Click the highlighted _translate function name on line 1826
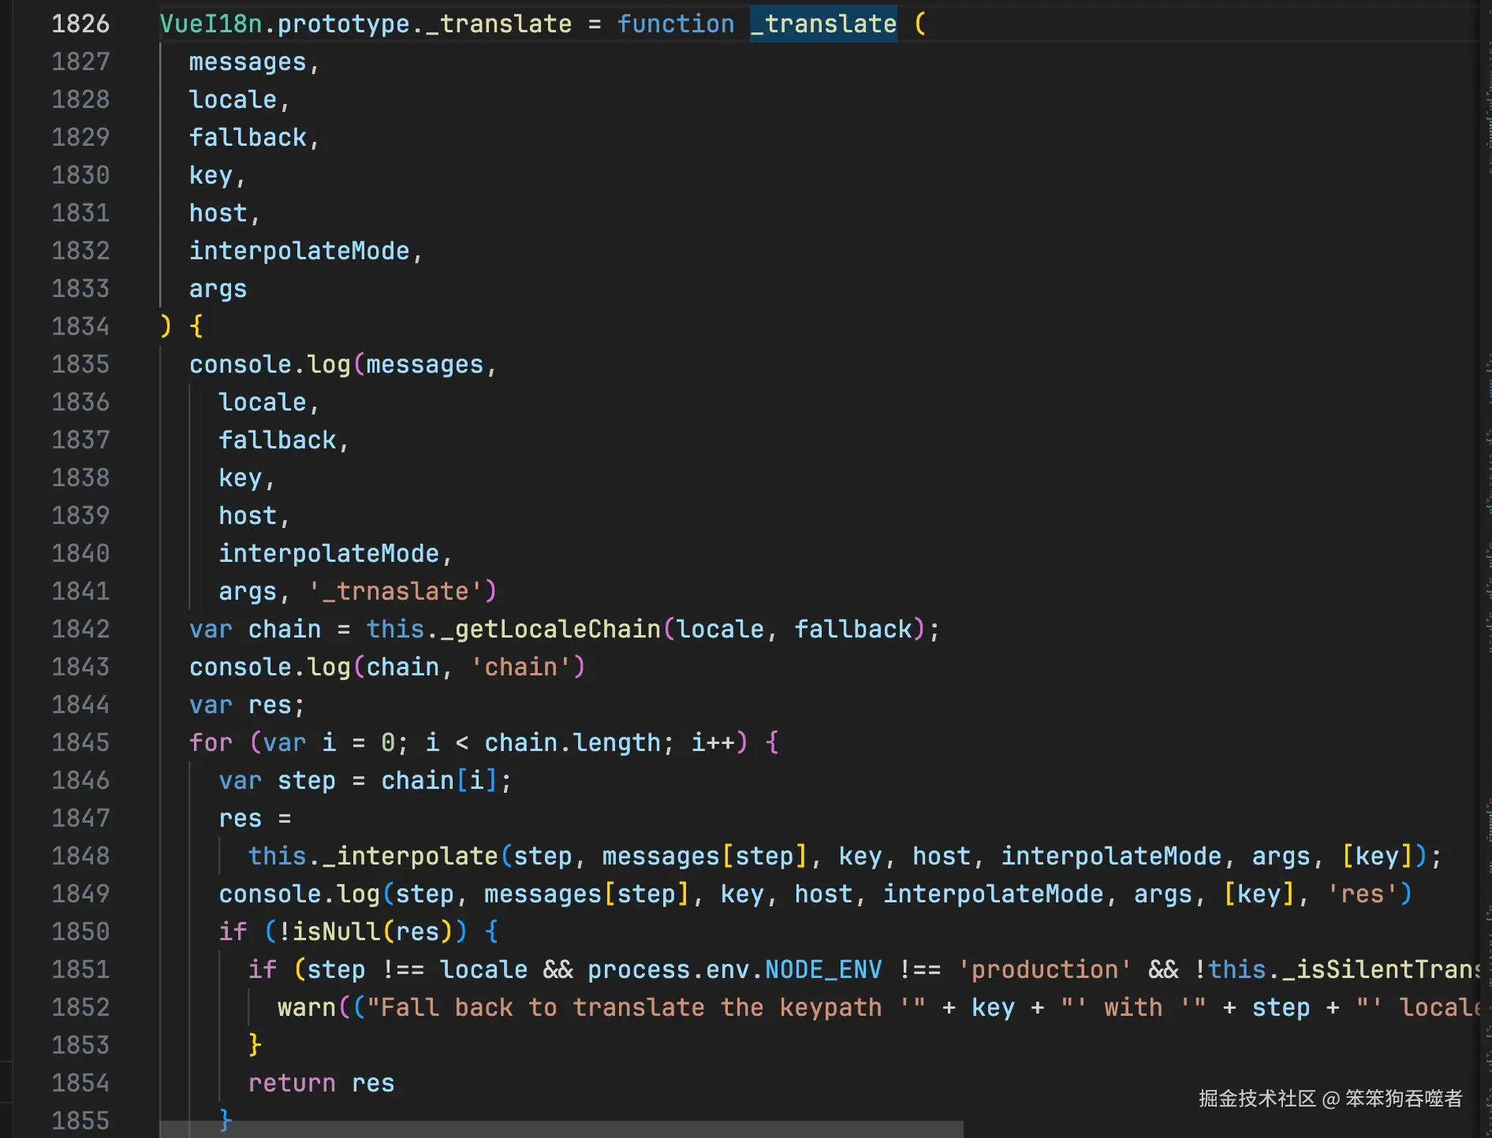Screen dimensions: 1492x1138 pos(823,24)
